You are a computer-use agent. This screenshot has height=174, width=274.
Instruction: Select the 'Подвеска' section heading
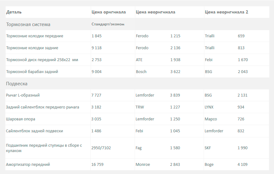pyautogui.click(x=17, y=84)
